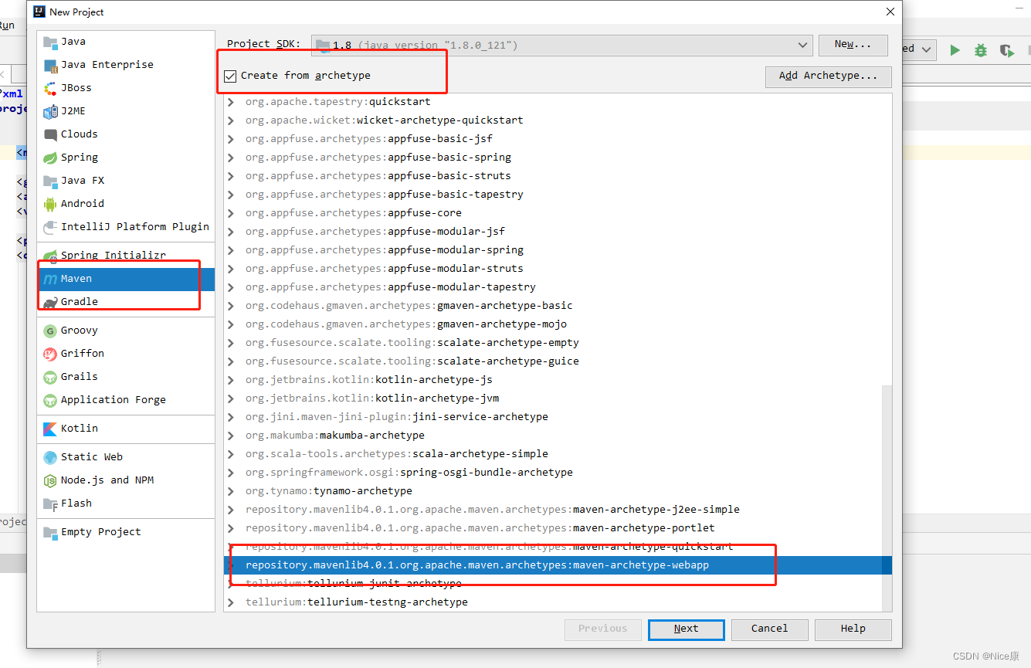Open the Project SDK dropdown
The height and width of the screenshot is (668, 1031).
coord(561,46)
